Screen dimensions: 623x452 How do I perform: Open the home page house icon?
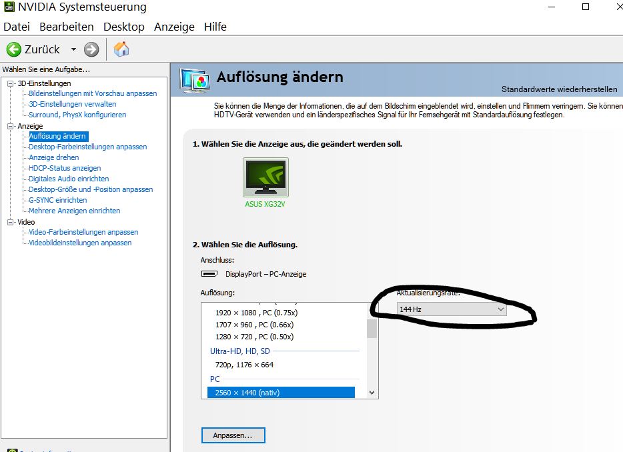121,49
